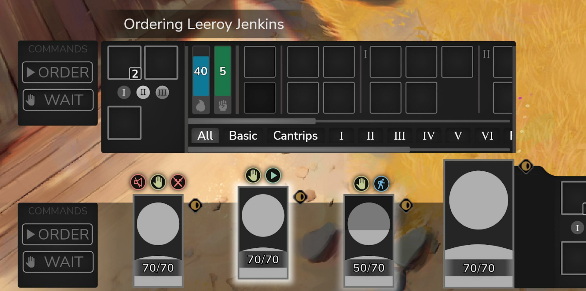
Task: Switch to the Cantrips filter tab
Action: point(295,136)
